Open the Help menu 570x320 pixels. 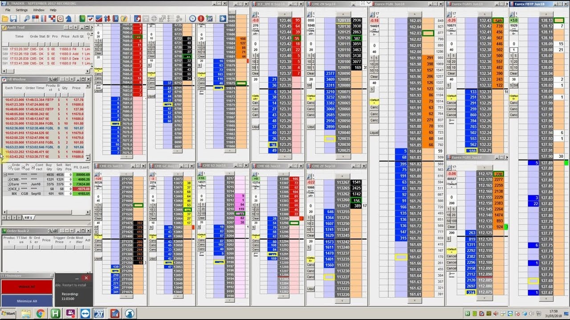pos(53,10)
